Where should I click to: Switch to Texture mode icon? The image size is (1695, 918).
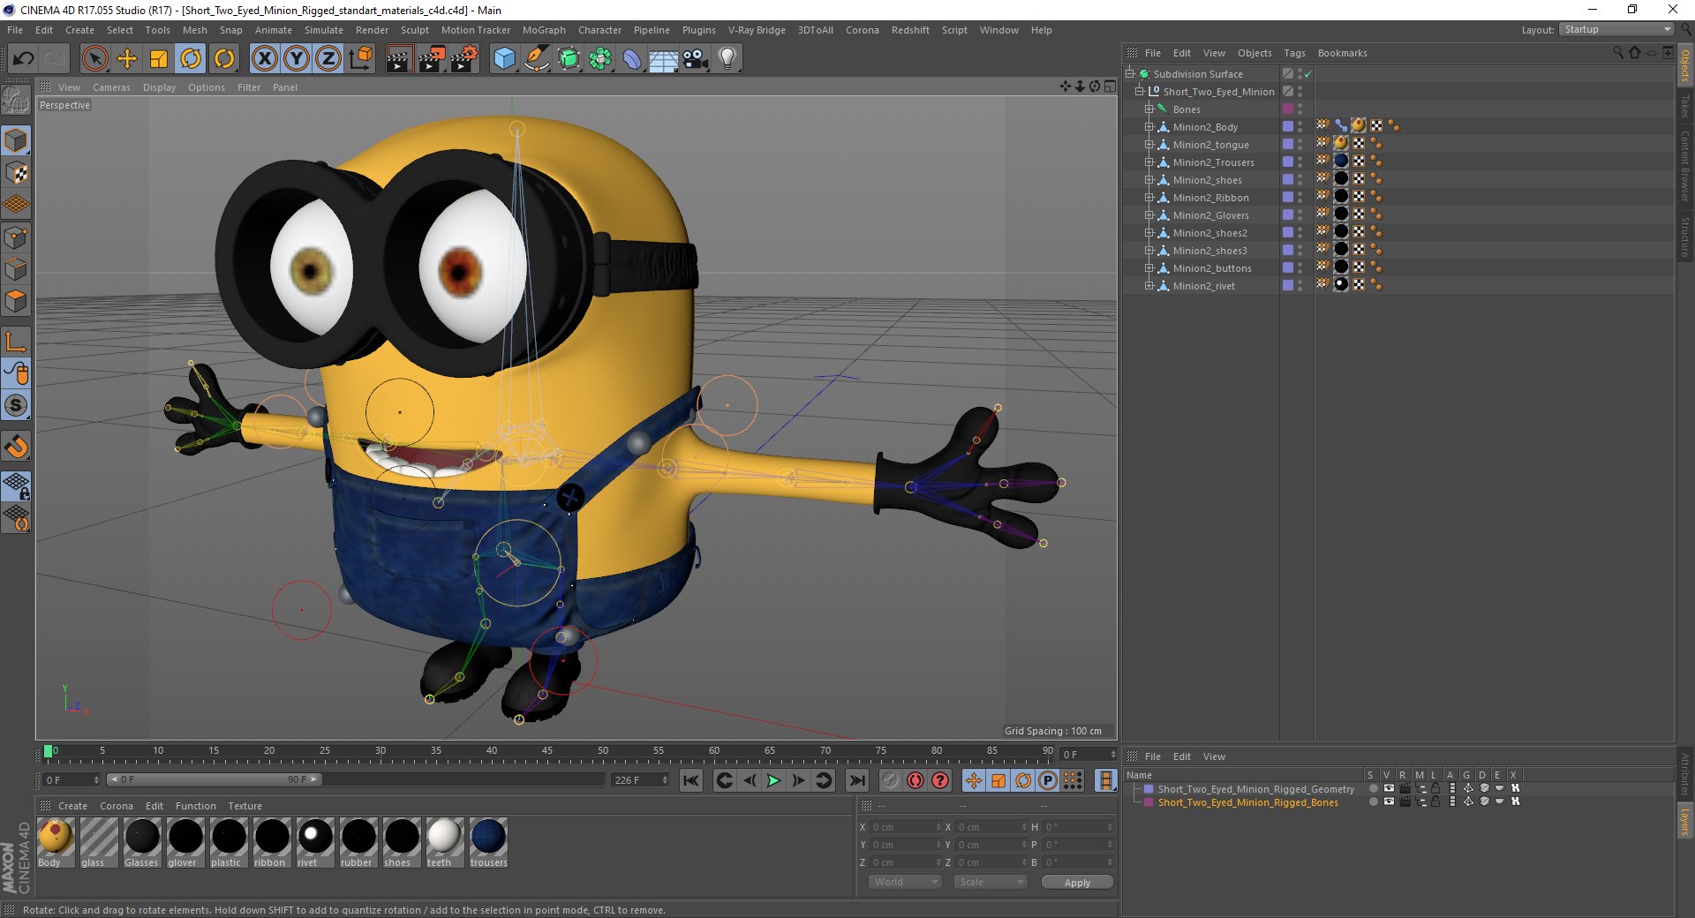(x=16, y=173)
